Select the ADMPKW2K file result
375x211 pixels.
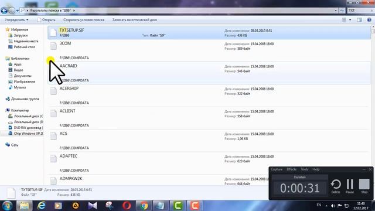(x=158, y=181)
